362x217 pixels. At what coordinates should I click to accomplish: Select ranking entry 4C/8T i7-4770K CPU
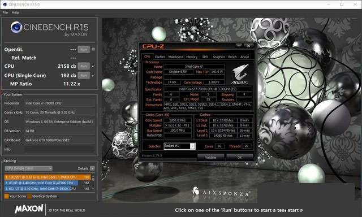pyautogui.click(x=48, y=183)
